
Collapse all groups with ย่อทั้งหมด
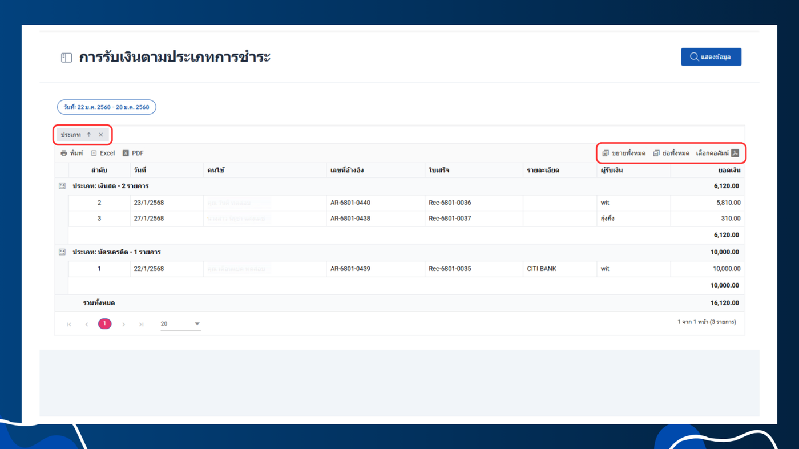671,153
